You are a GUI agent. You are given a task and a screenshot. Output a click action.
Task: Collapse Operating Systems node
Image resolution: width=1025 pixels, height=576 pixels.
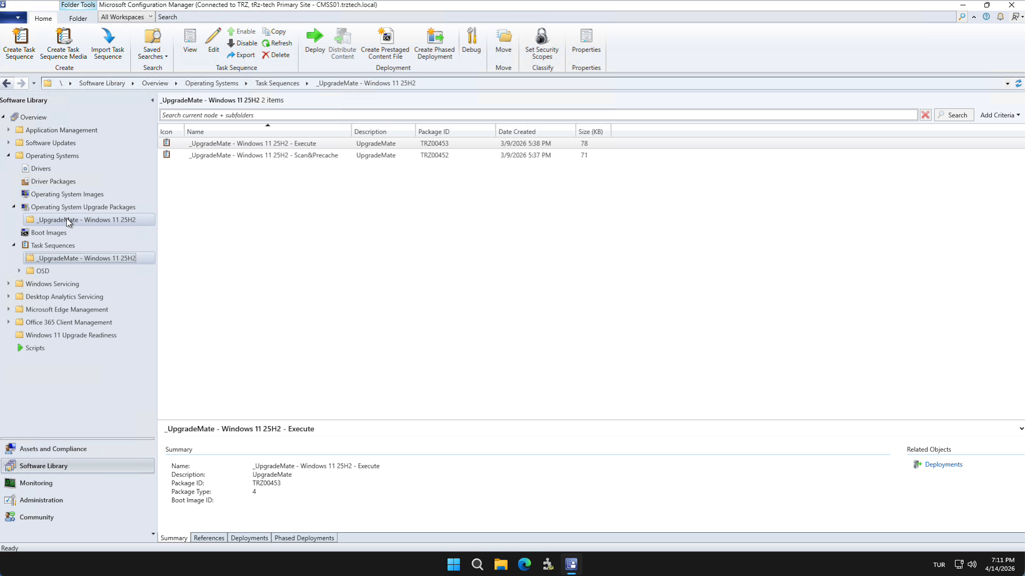(x=9, y=155)
